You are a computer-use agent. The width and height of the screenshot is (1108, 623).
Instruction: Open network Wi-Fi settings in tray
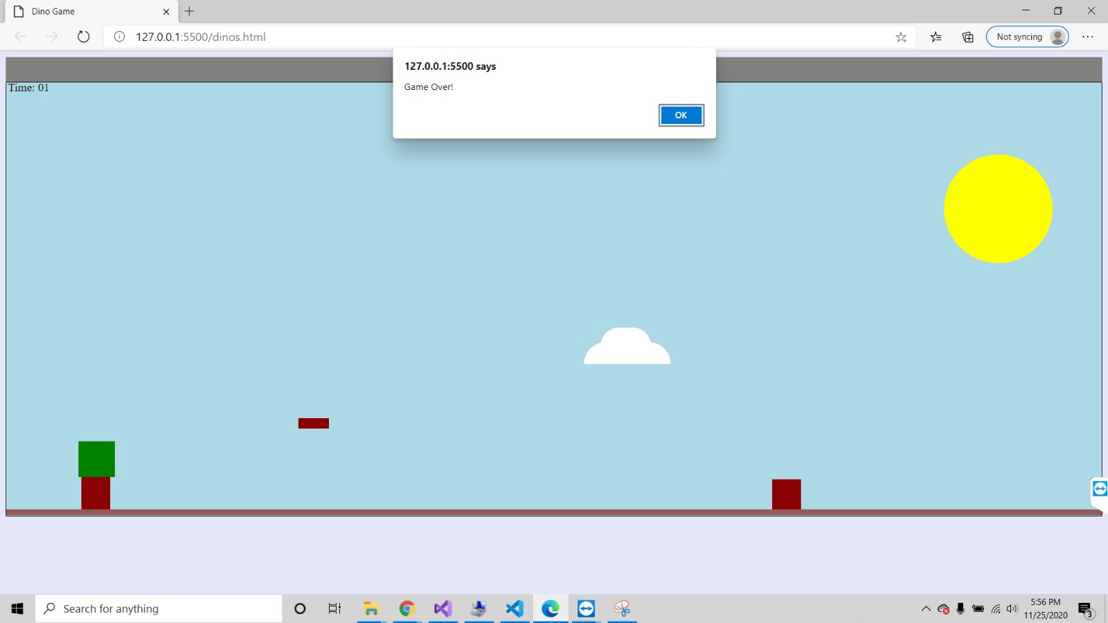[x=996, y=609]
